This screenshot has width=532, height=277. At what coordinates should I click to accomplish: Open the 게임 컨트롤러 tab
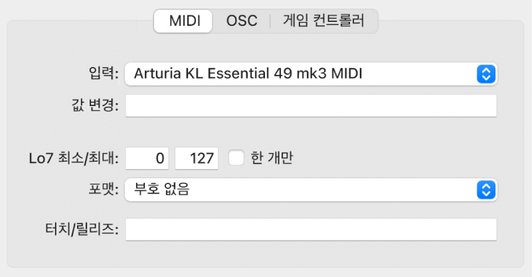(x=323, y=21)
